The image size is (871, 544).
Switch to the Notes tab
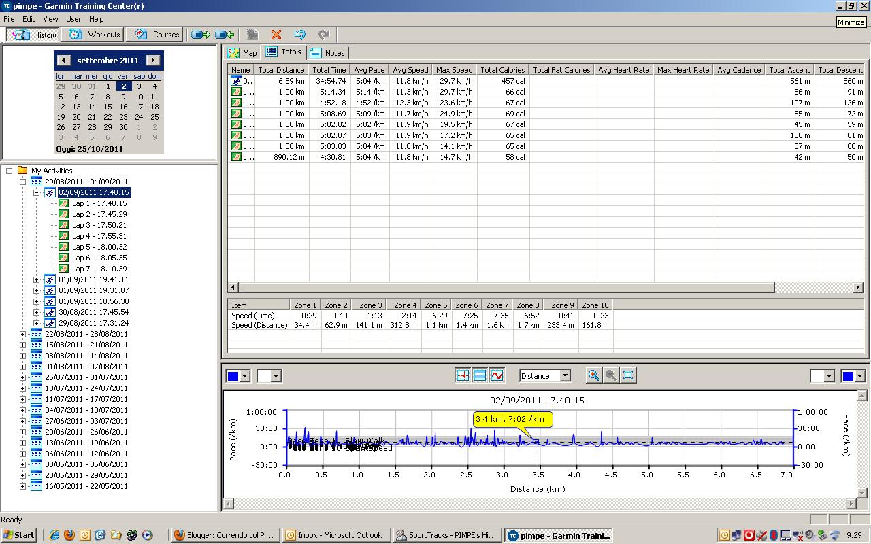327,52
